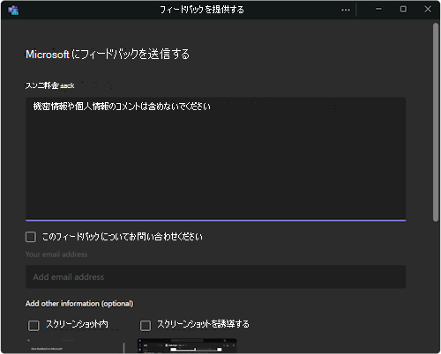Click the Teams app icon in title bar
The width and height of the screenshot is (441, 354).
13,10
